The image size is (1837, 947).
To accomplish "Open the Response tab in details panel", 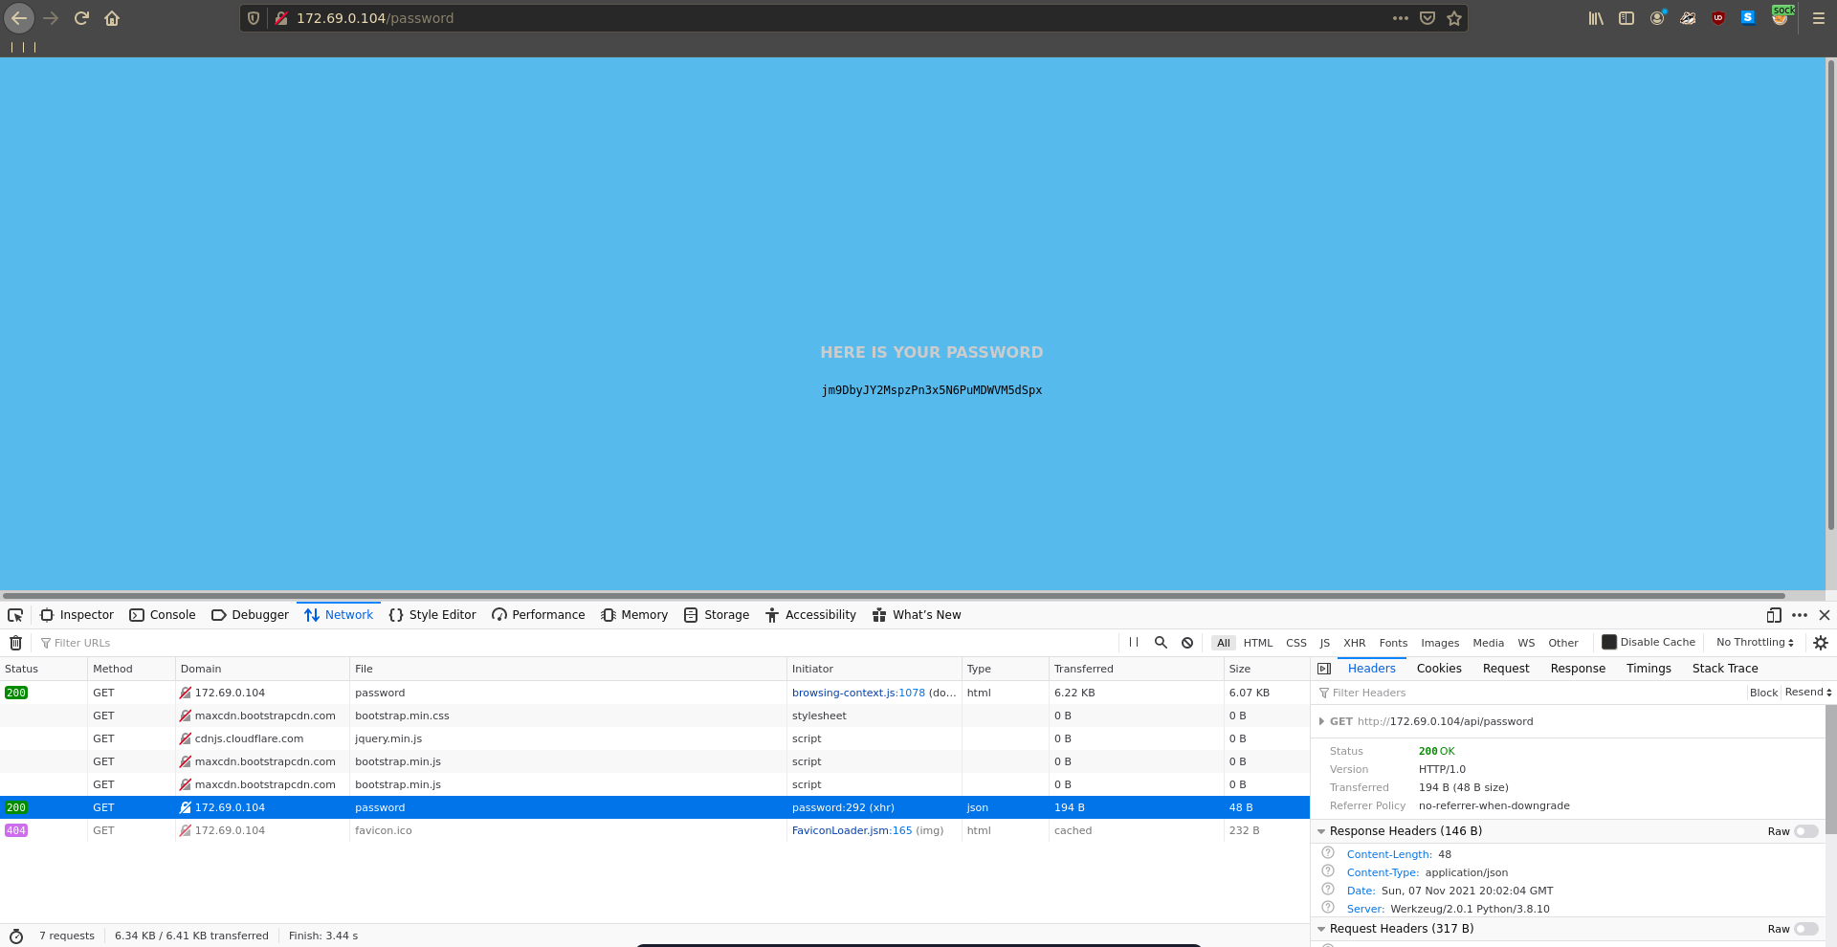I will pyautogui.click(x=1578, y=669).
